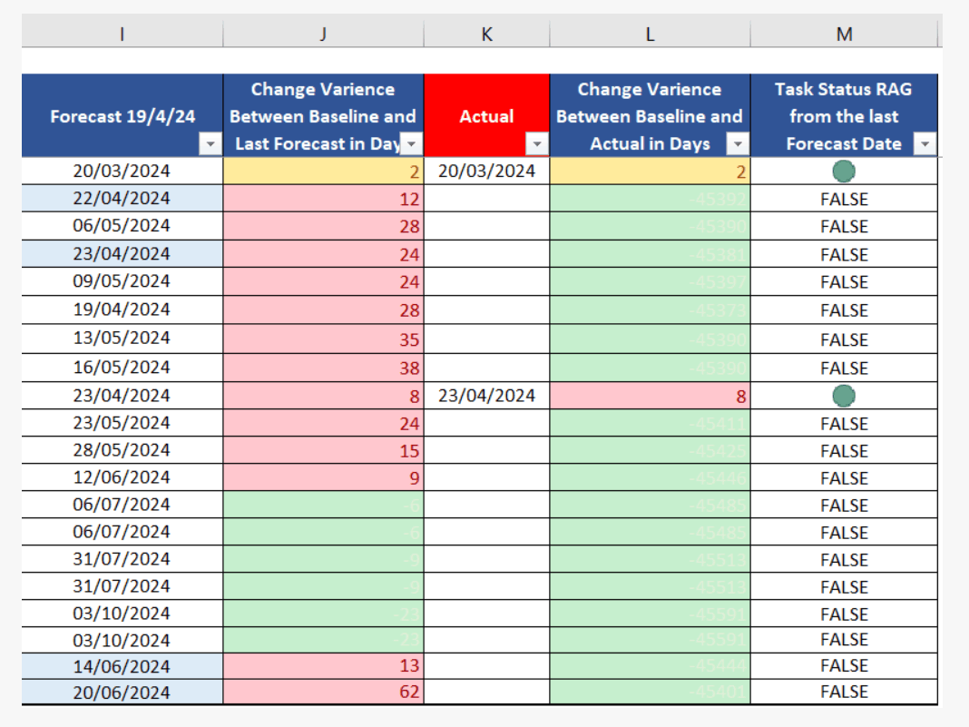Viewport: 969px width, 727px height.
Task: Select the green cell showing -45425
Action: click(651, 450)
